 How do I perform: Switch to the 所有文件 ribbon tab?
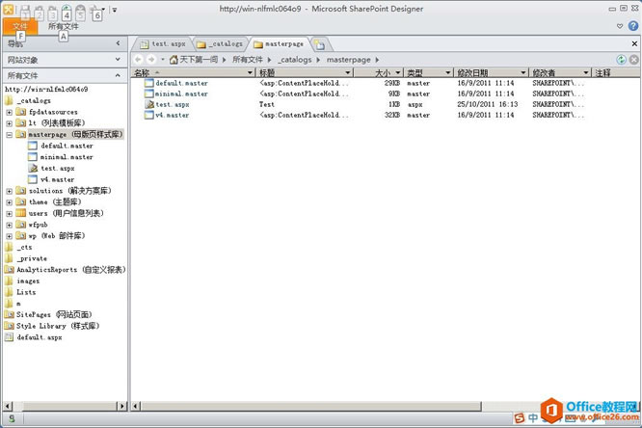tap(63, 27)
